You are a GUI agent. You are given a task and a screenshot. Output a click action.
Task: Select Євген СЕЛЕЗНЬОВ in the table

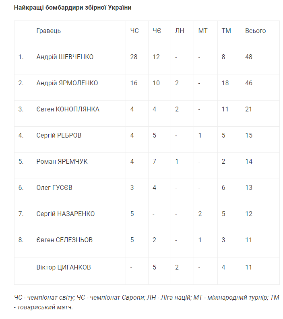click(x=64, y=240)
